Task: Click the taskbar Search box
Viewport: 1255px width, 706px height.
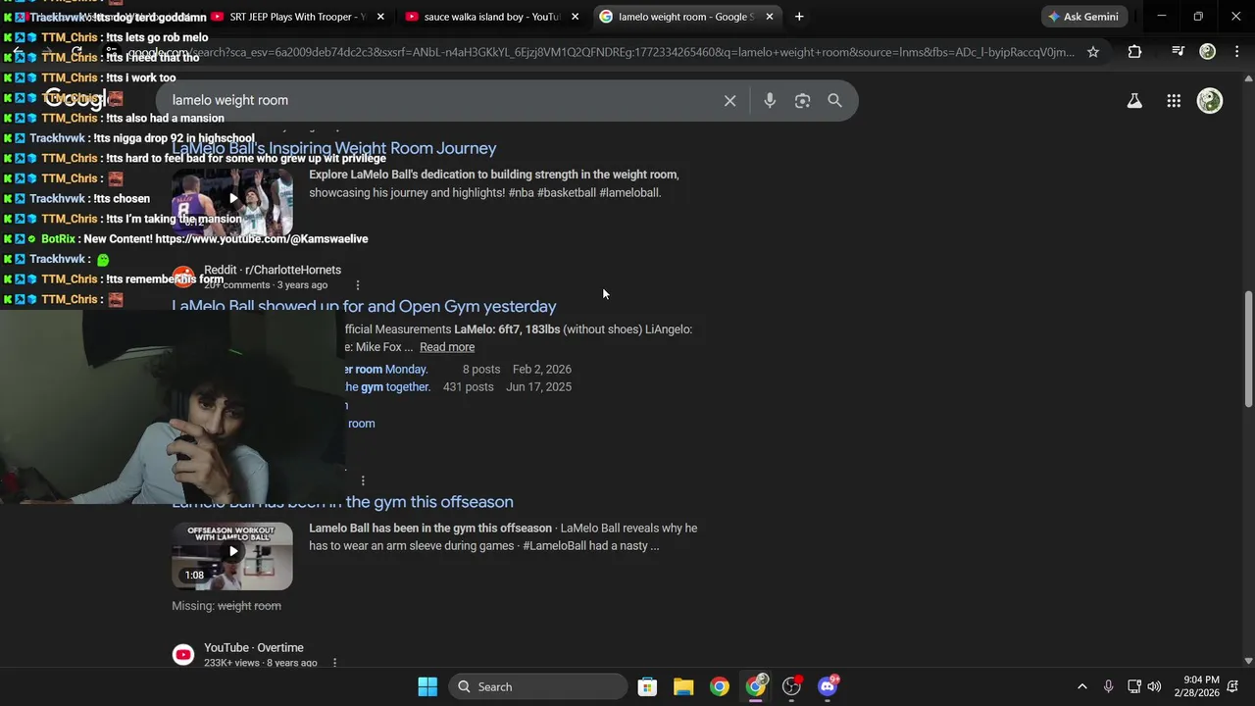Action: point(537,686)
